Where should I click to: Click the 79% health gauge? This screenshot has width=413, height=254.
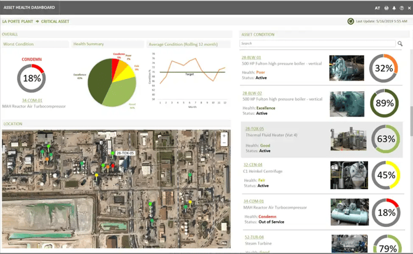(388, 244)
